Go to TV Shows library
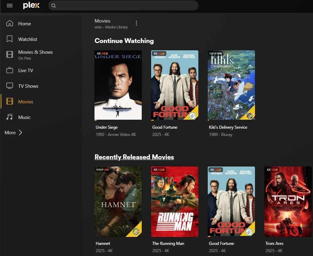The image size is (313, 256). coord(28,86)
